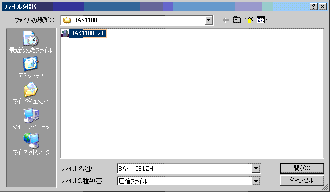The width and height of the screenshot is (330, 192).
Task: Expand the ファイル名 history dropdown
Action: (256, 168)
